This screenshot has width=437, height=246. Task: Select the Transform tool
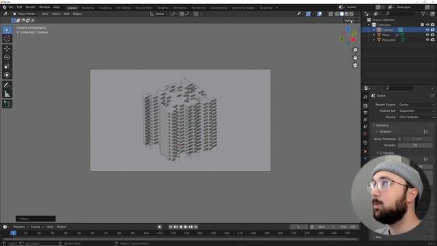[7, 75]
